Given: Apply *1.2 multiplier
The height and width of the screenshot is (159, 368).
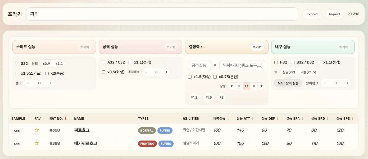Looking at the screenshot, I should 194,97.
